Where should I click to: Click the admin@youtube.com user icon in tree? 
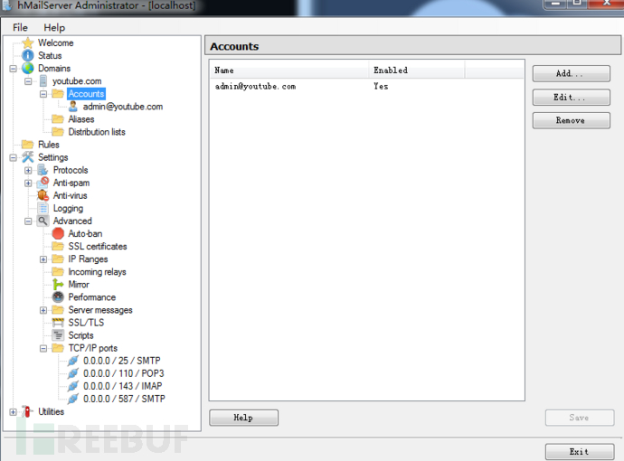click(x=73, y=106)
